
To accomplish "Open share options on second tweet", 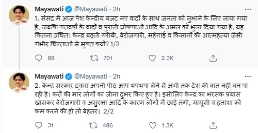I will tap(213, 124).
